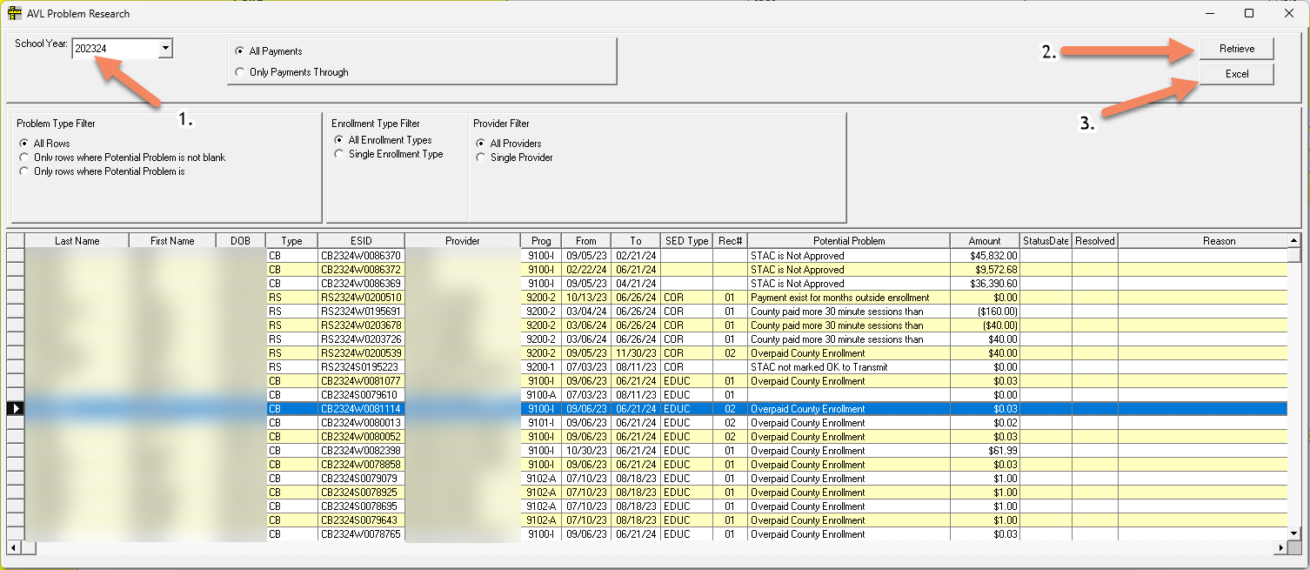This screenshot has height=570, width=1310.
Task: Click the Retrieve button
Action: (1236, 49)
